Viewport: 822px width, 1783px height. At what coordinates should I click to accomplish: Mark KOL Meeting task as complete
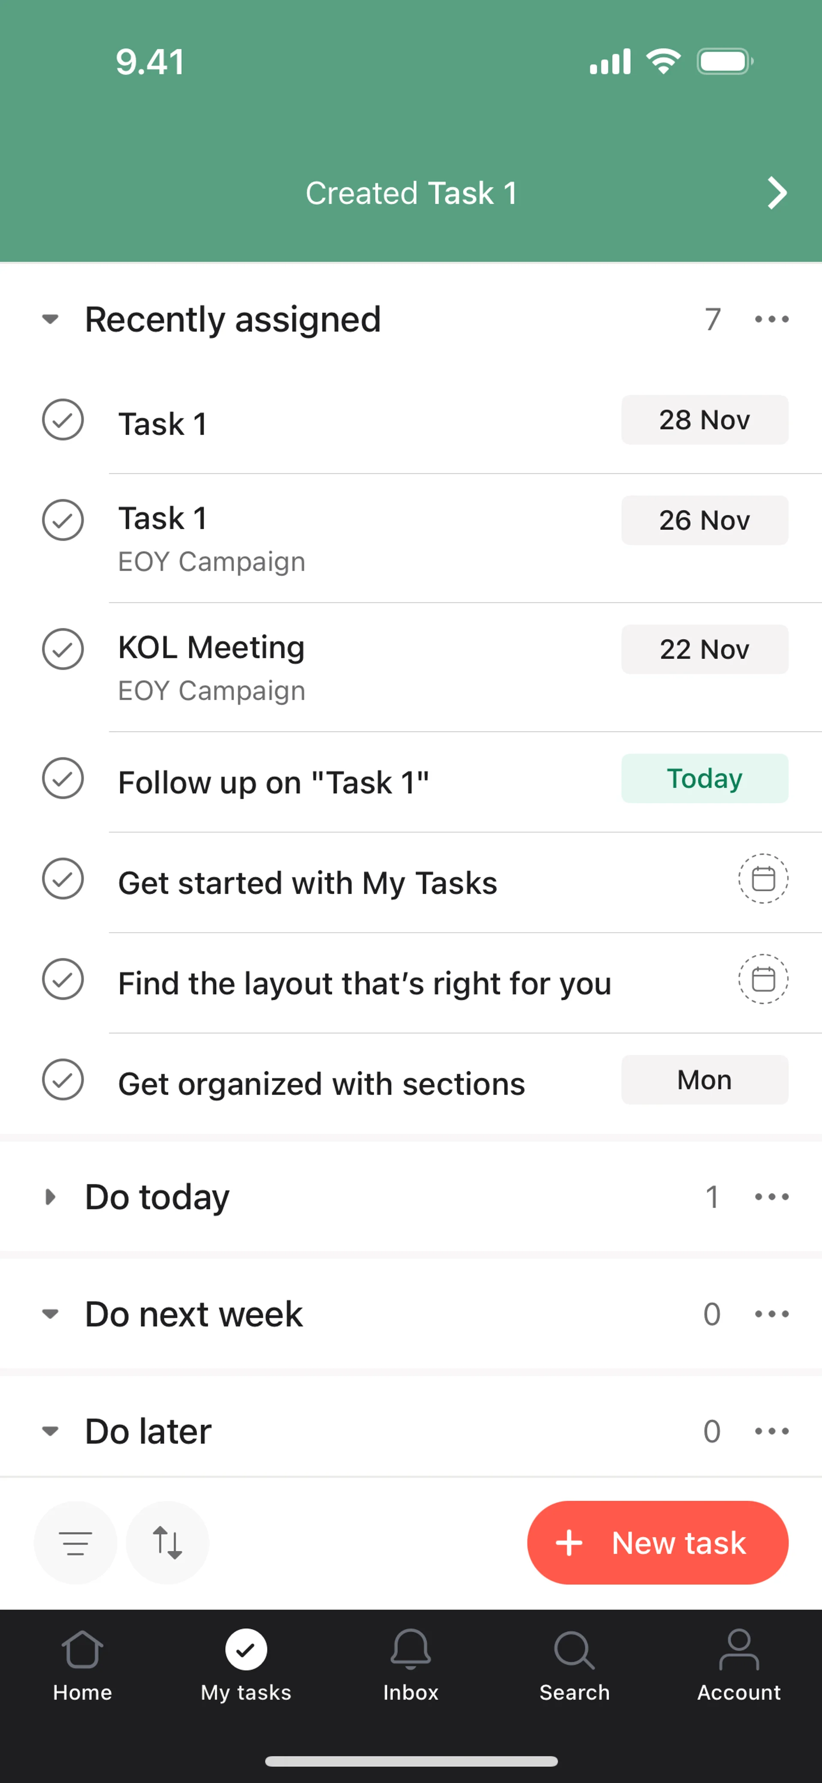point(63,649)
